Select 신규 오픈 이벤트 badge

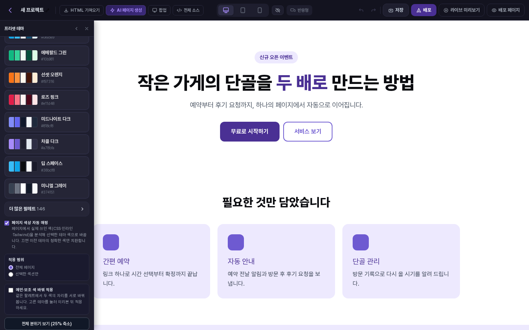[276, 57]
